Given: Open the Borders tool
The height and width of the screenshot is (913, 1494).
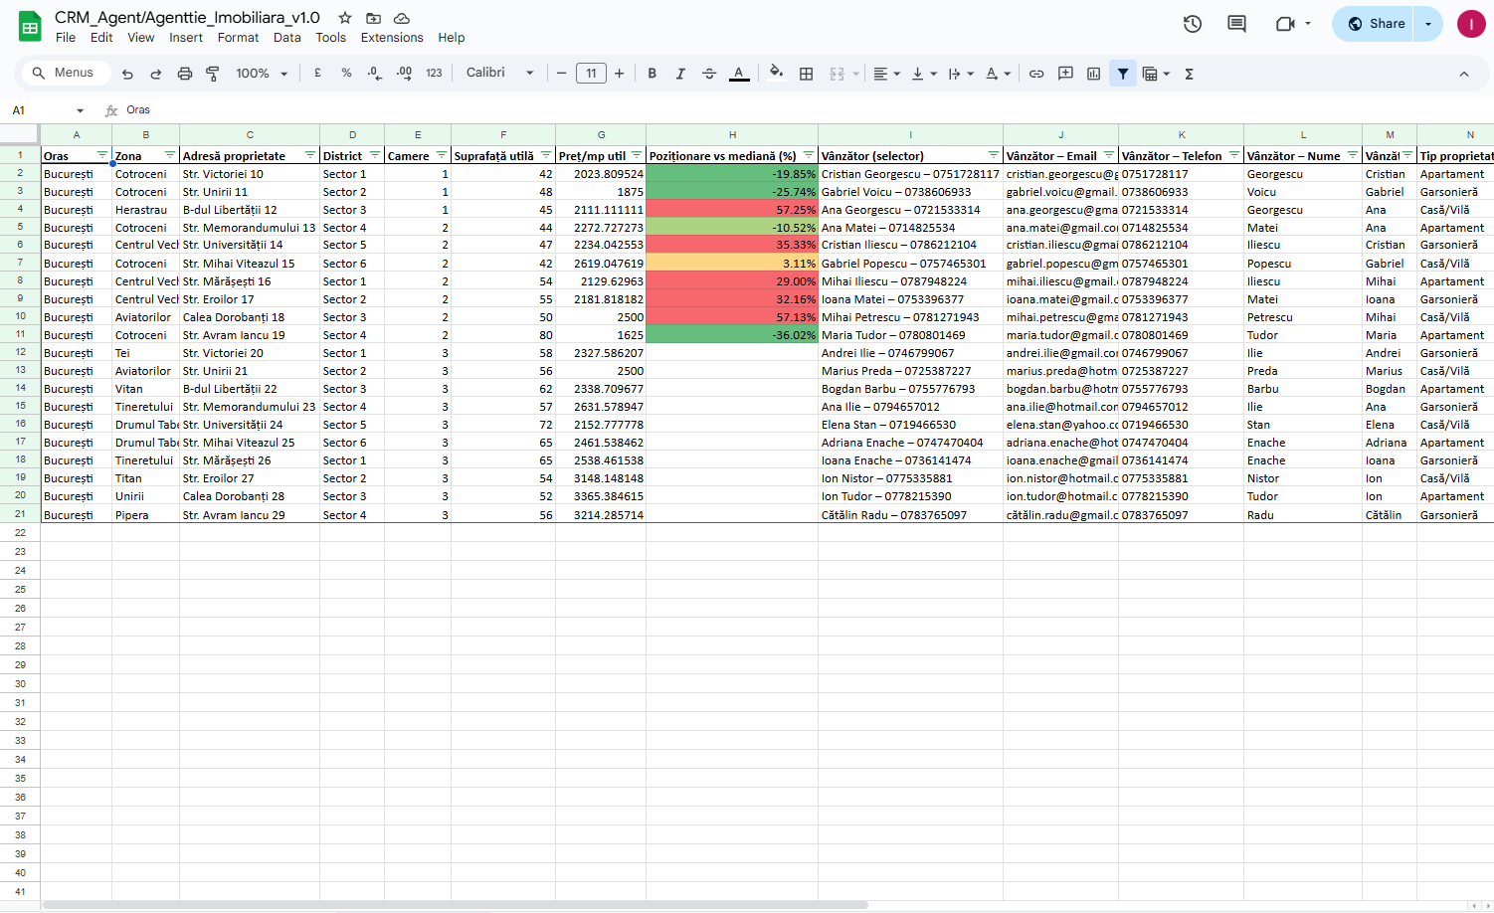Looking at the screenshot, I should 806,74.
